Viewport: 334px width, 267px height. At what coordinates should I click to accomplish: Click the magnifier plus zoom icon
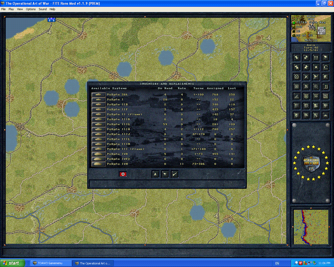(316, 87)
